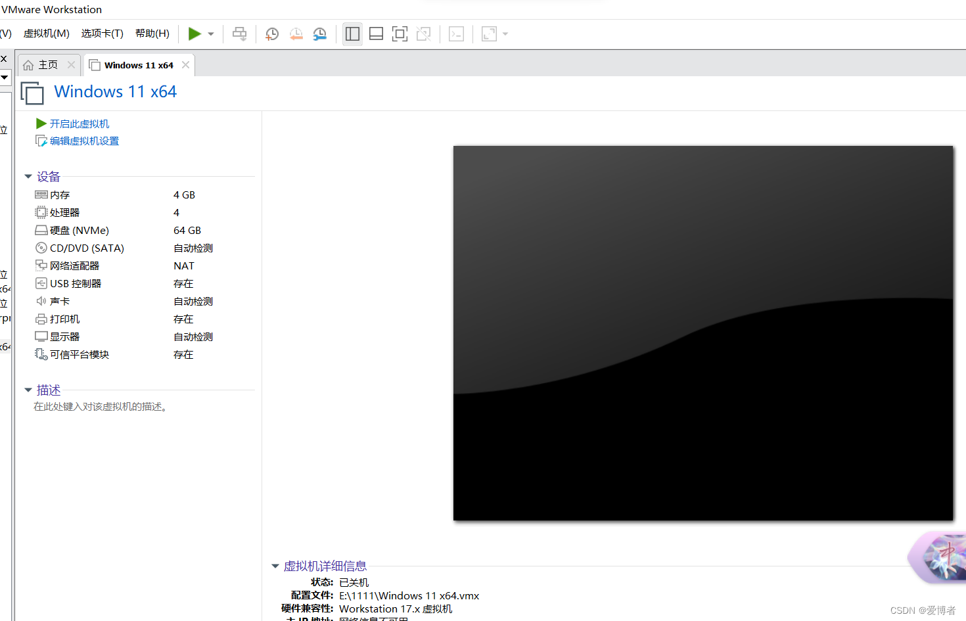Image resolution: width=966 pixels, height=621 pixels.
Task: Click the NAT network adapter value
Action: point(184,266)
